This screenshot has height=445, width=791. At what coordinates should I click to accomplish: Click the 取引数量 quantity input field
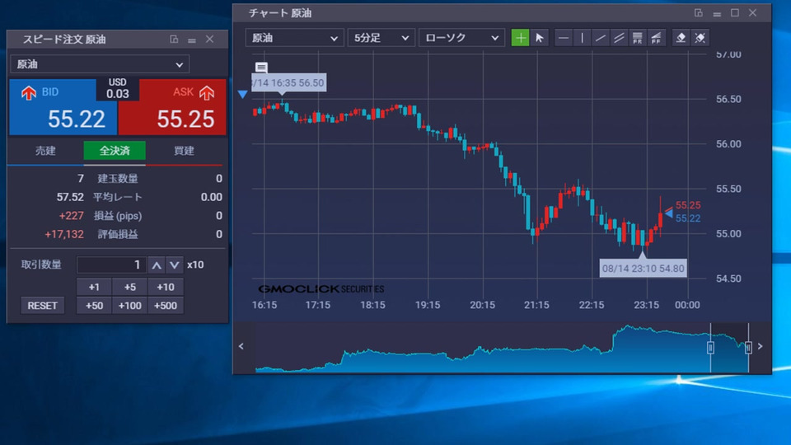point(111,265)
